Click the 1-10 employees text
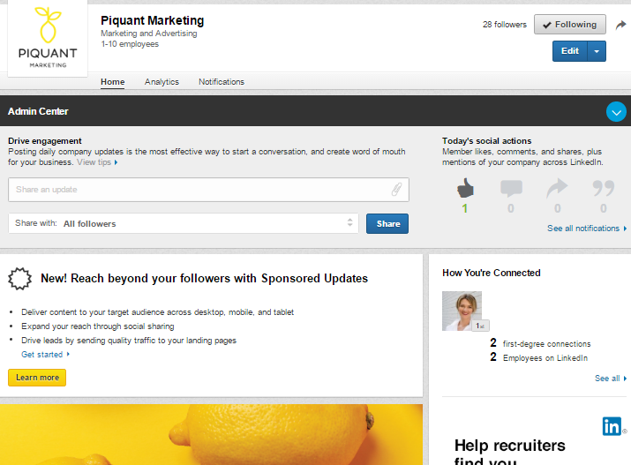The width and height of the screenshot is (631, 465). pyautogui.click(x=130, y=44)
